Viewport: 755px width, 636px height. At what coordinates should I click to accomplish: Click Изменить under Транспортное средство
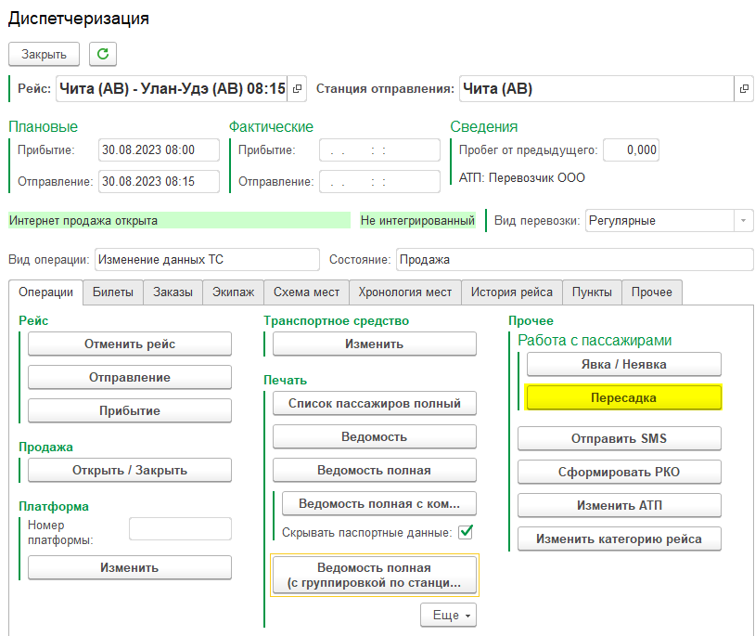coord(374,344)
